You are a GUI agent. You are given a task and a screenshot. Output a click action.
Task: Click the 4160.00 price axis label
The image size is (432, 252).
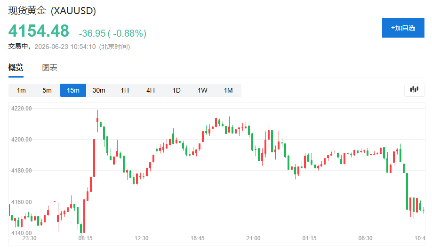coord(22,202)
